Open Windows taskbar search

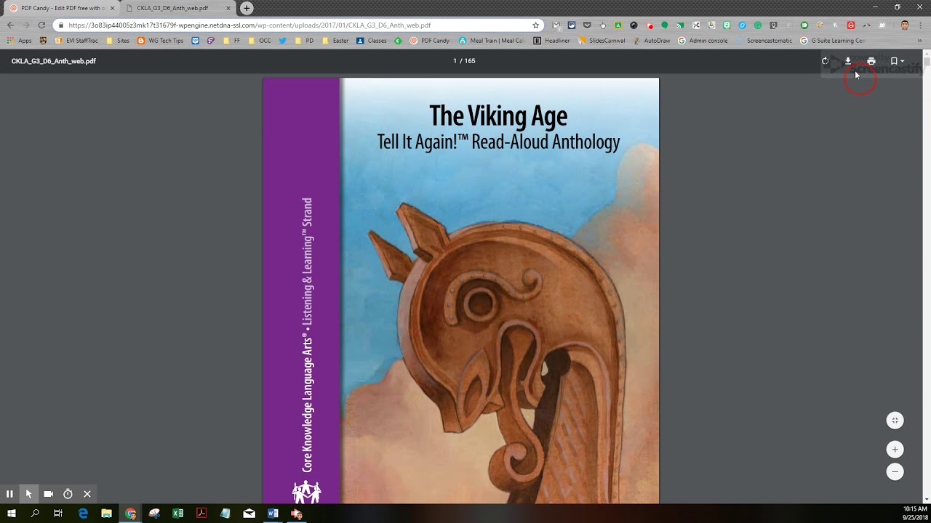click(35, 514)
